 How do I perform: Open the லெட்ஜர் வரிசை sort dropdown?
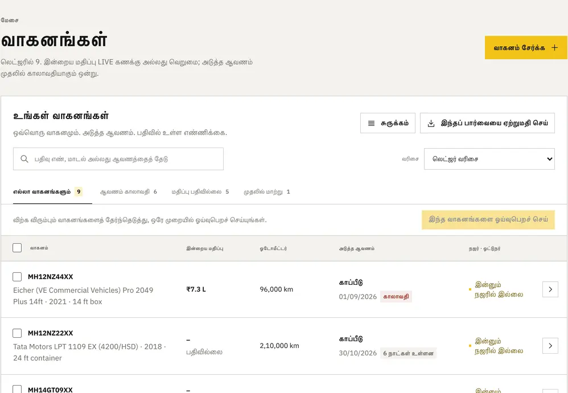coord(489,159)
